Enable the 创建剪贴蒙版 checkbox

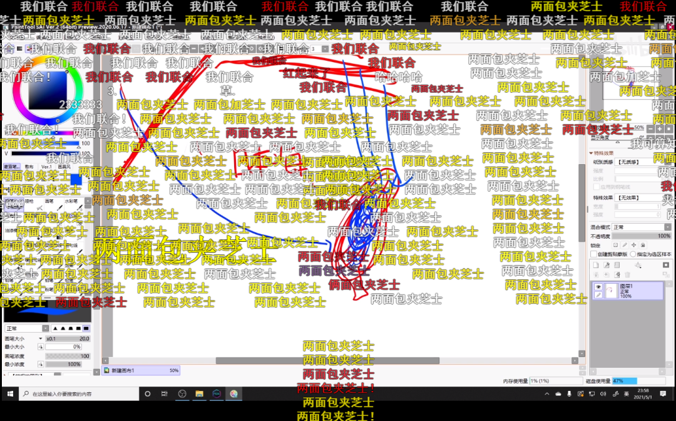pyautogui.click(x=593, y=254)
